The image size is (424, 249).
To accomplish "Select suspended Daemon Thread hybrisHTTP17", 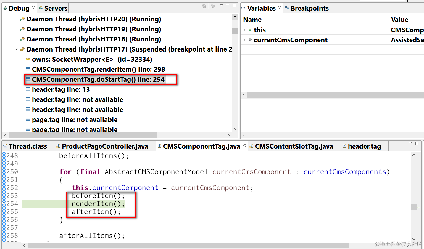I will click(x=129, y=49).
